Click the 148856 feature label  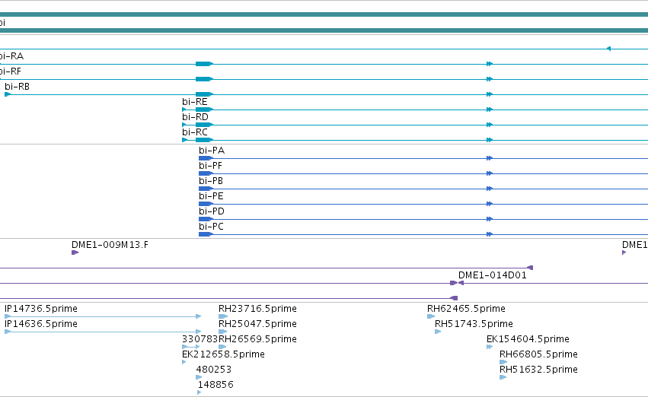215,385
